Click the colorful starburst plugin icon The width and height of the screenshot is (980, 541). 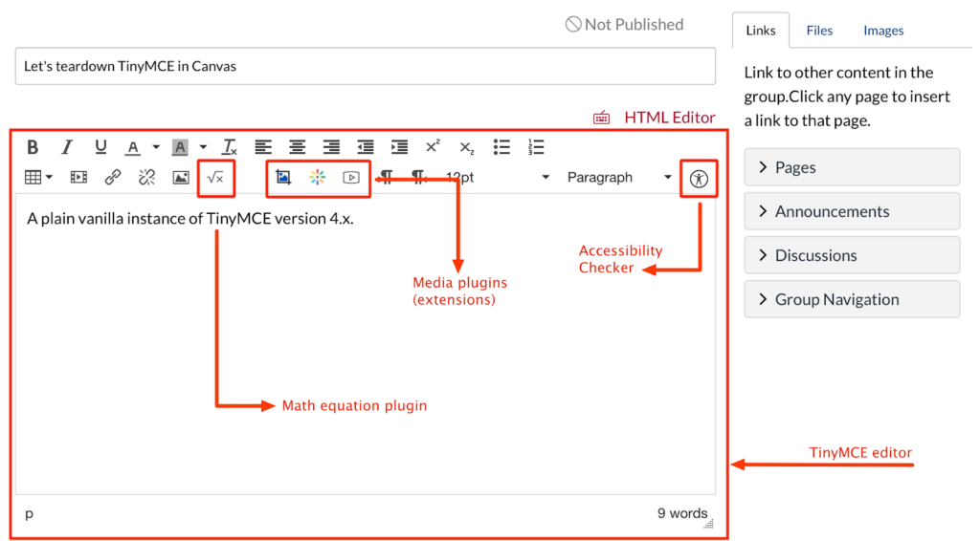[318, 177]
